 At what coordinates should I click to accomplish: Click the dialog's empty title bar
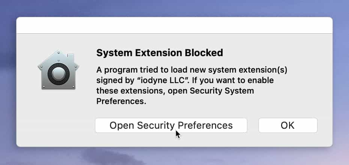tap(174, 25)
